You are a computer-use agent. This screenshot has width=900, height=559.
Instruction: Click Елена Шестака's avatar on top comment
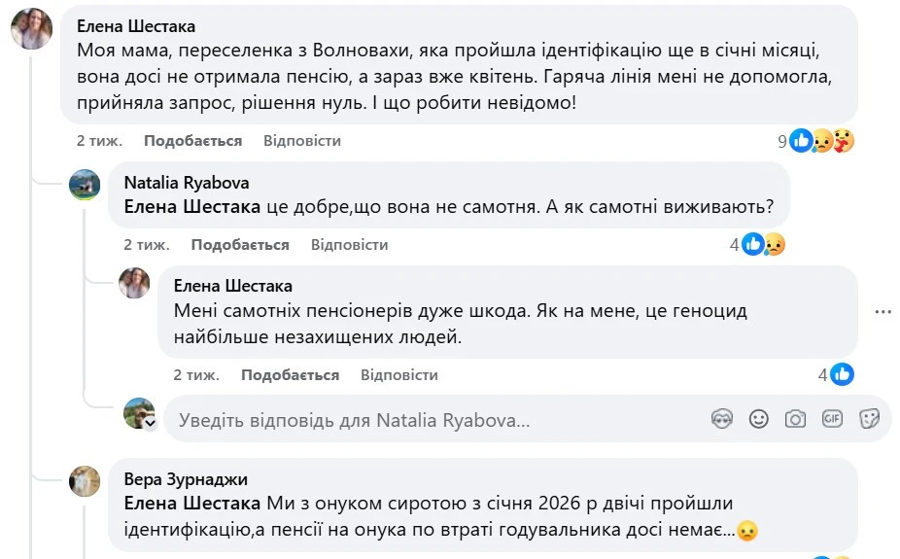click(31, 29)
